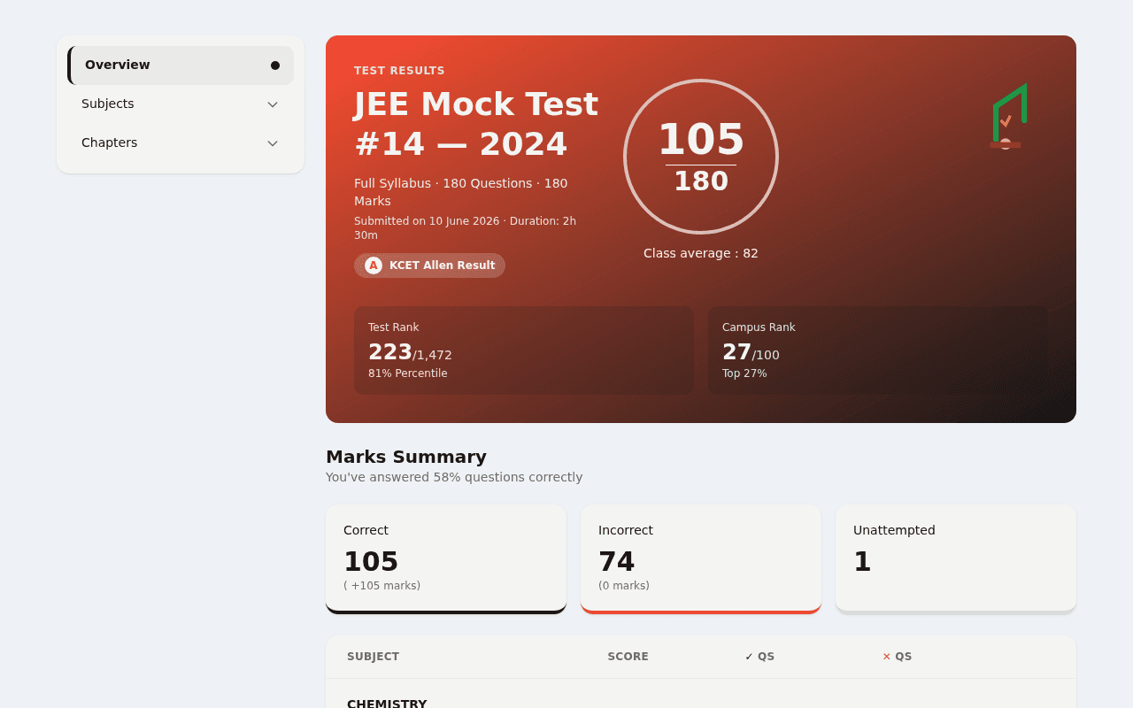
Task: Open the Subjects sidebar section
Action: [181, 104]
